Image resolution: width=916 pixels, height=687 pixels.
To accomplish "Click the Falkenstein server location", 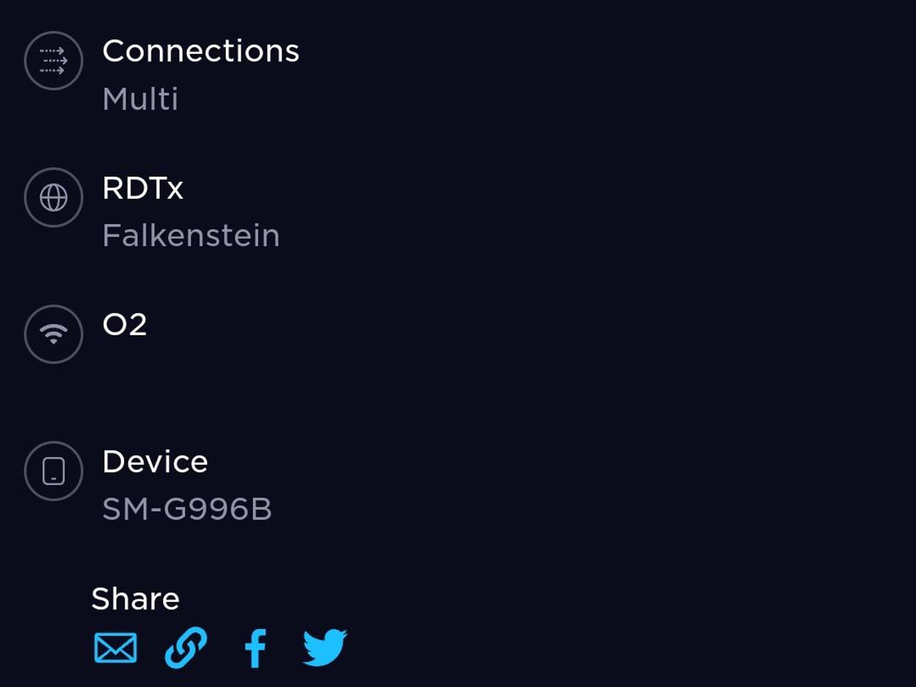I will (191, 235).
